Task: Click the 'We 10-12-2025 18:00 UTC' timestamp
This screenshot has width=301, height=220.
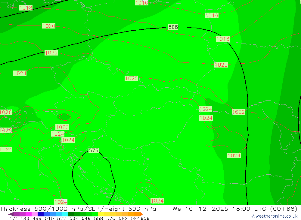Action: (x=219, y=209)
